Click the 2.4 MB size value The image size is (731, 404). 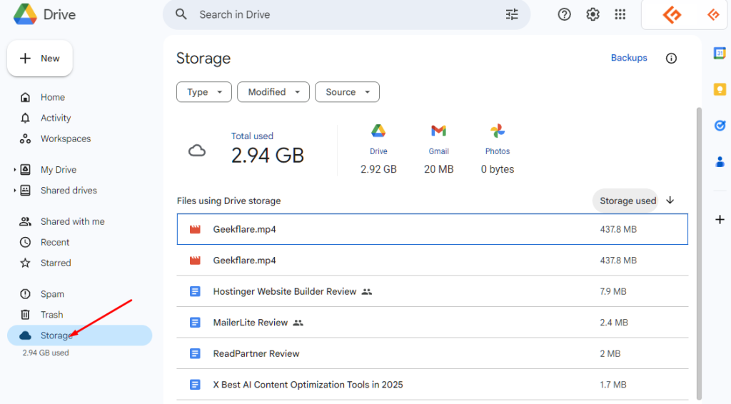click(x=613, y=323)
